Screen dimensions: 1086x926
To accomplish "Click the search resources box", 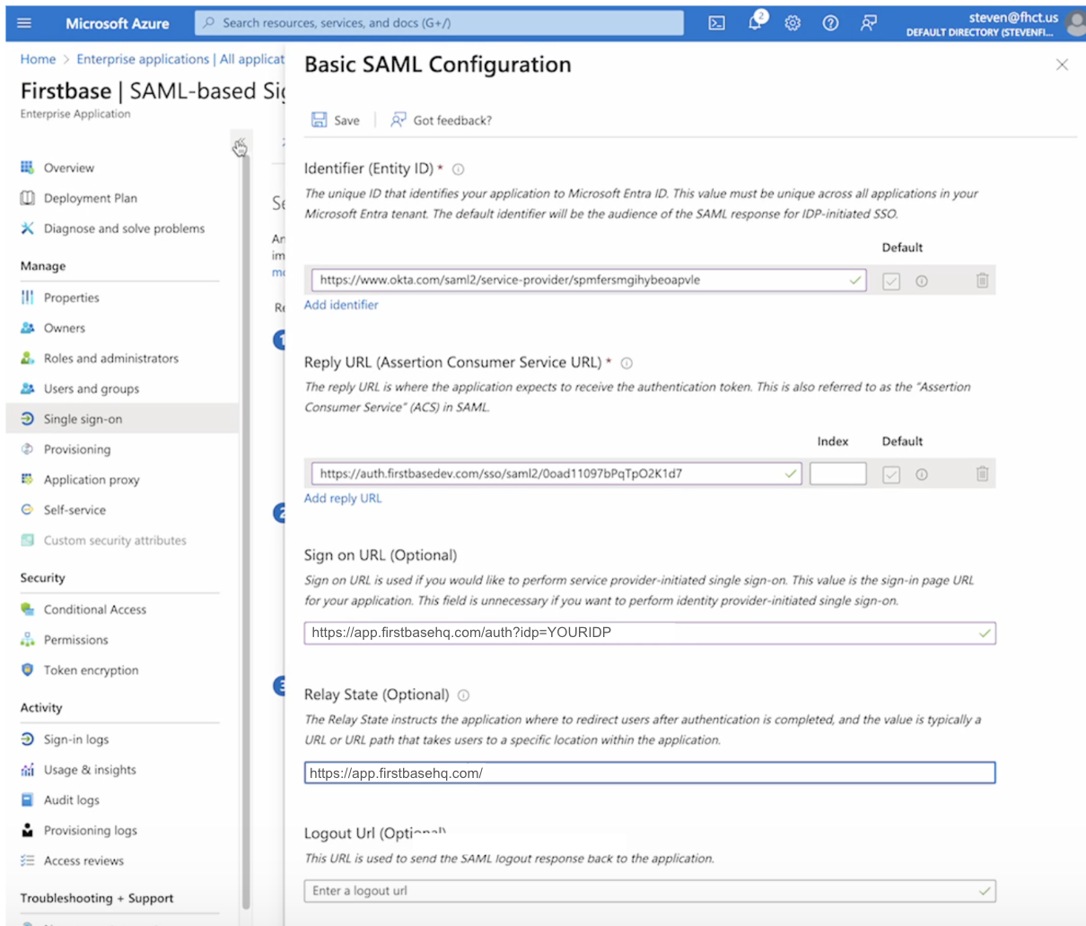I will pos(439,23).
